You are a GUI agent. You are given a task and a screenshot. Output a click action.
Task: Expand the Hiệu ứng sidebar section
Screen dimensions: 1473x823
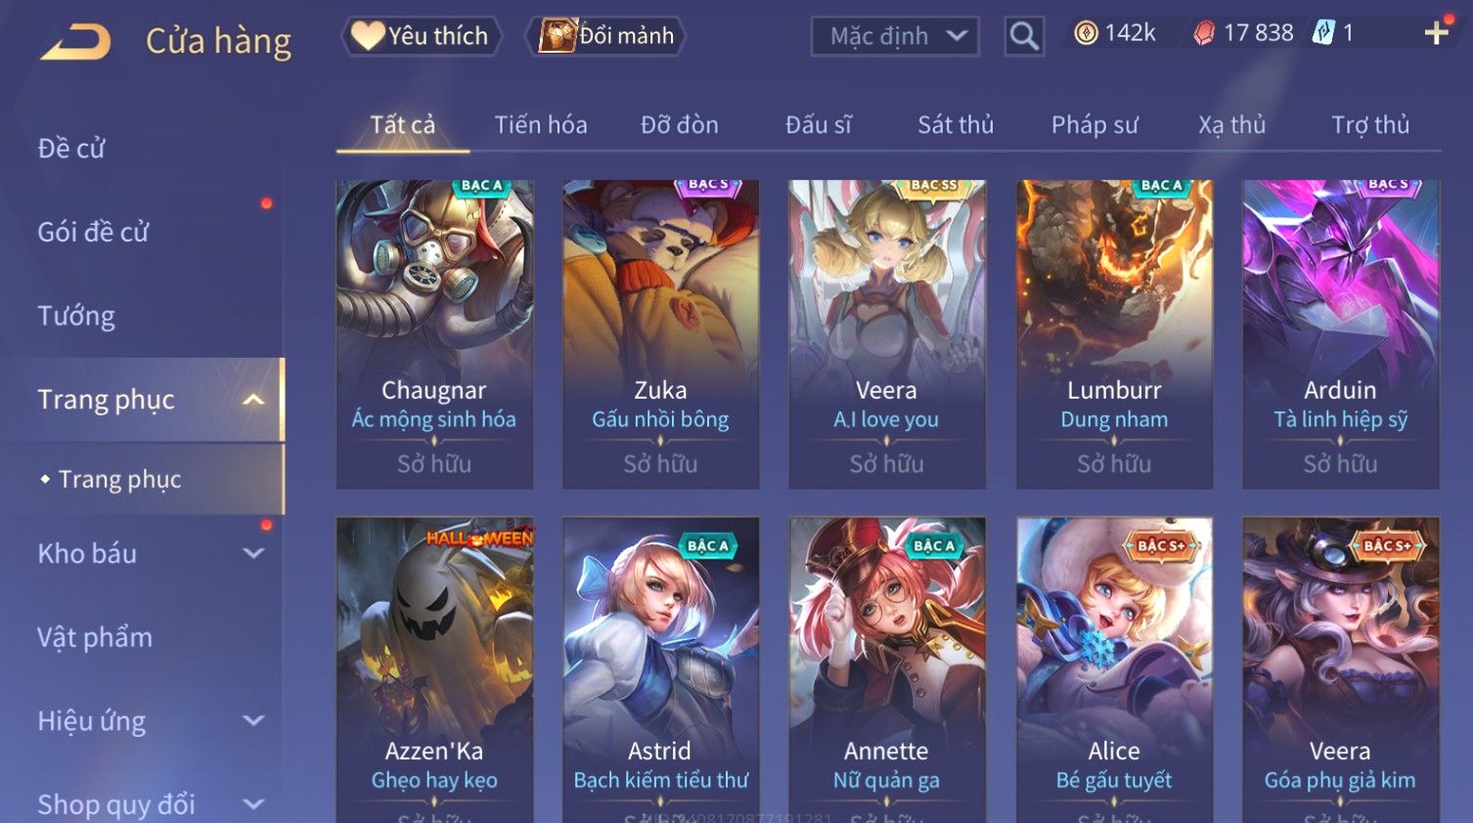(253, 720)
